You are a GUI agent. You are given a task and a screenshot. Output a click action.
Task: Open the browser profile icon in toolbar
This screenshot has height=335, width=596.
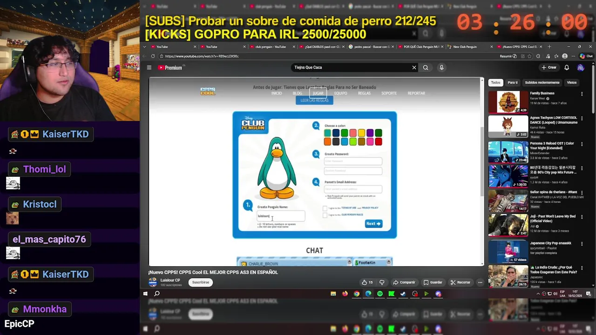[565, 56]
